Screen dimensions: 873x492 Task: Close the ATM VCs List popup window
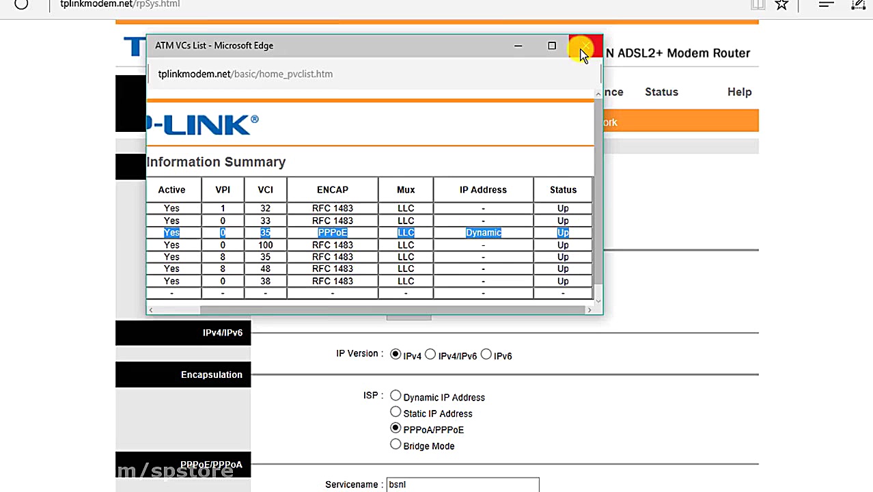(x=585, y=46)
